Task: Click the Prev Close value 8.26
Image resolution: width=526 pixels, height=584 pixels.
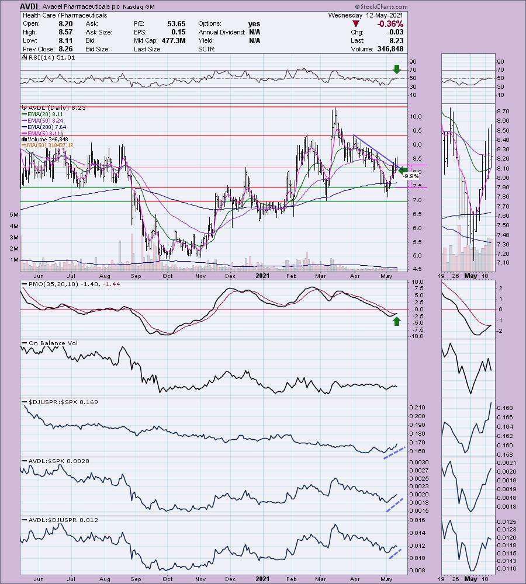Action: click(x=65, y=49)
